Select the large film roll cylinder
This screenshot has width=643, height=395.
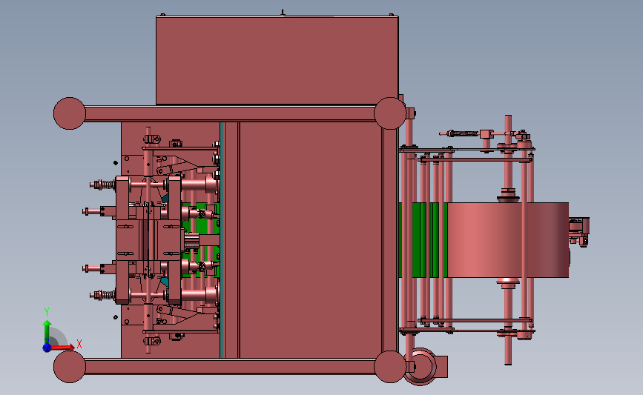(x=508, y=239)
